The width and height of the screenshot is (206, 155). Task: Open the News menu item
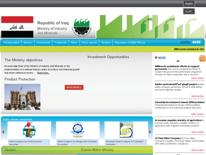[74, 43]
